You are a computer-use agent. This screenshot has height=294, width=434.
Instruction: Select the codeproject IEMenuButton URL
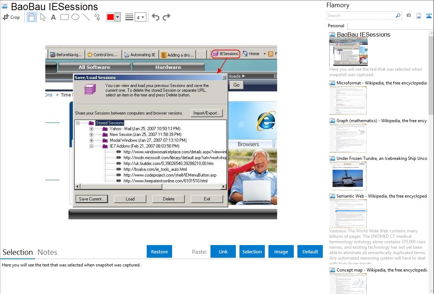click(x=170, y=175)
